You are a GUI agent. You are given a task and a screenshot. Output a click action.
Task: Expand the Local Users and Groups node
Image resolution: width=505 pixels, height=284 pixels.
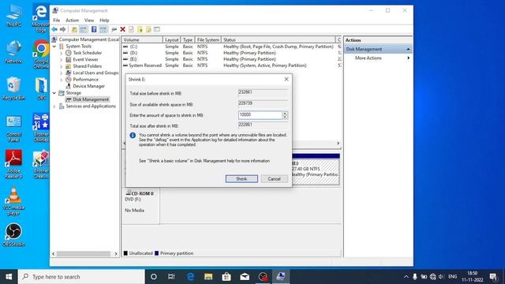click(x=62, y=73)
